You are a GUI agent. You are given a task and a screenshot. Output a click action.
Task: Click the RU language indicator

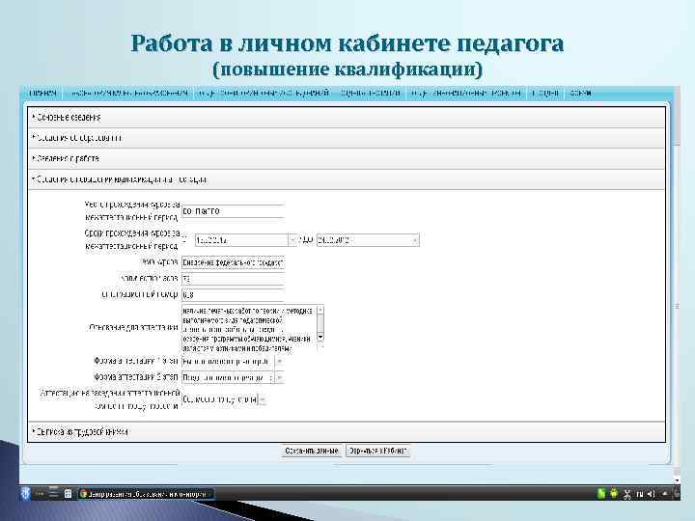[639, 494]
